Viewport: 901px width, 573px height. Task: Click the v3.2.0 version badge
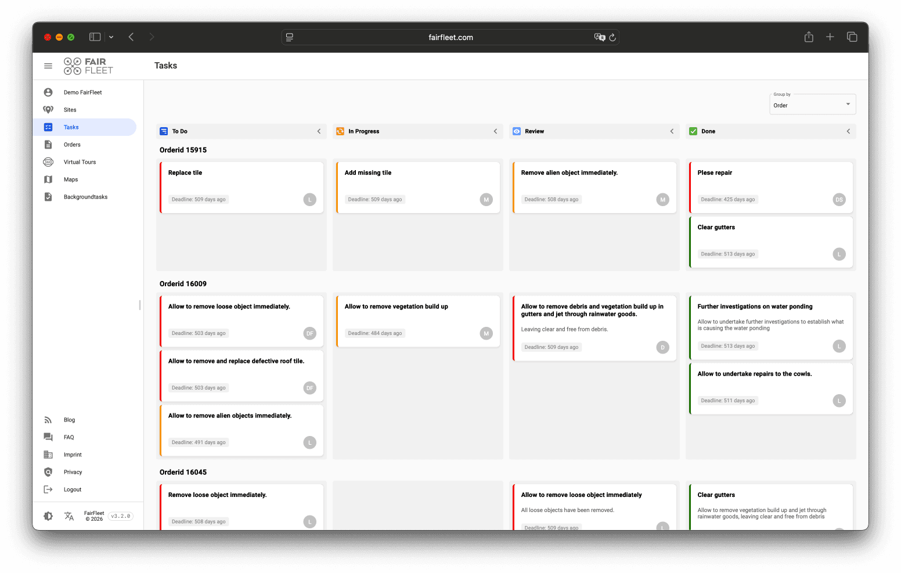click(120, 516)
